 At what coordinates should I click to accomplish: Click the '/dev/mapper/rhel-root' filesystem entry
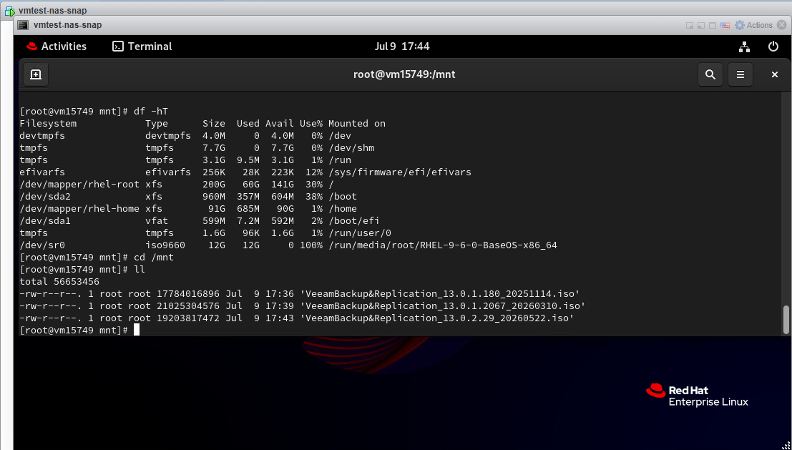[x=79, y=185]
